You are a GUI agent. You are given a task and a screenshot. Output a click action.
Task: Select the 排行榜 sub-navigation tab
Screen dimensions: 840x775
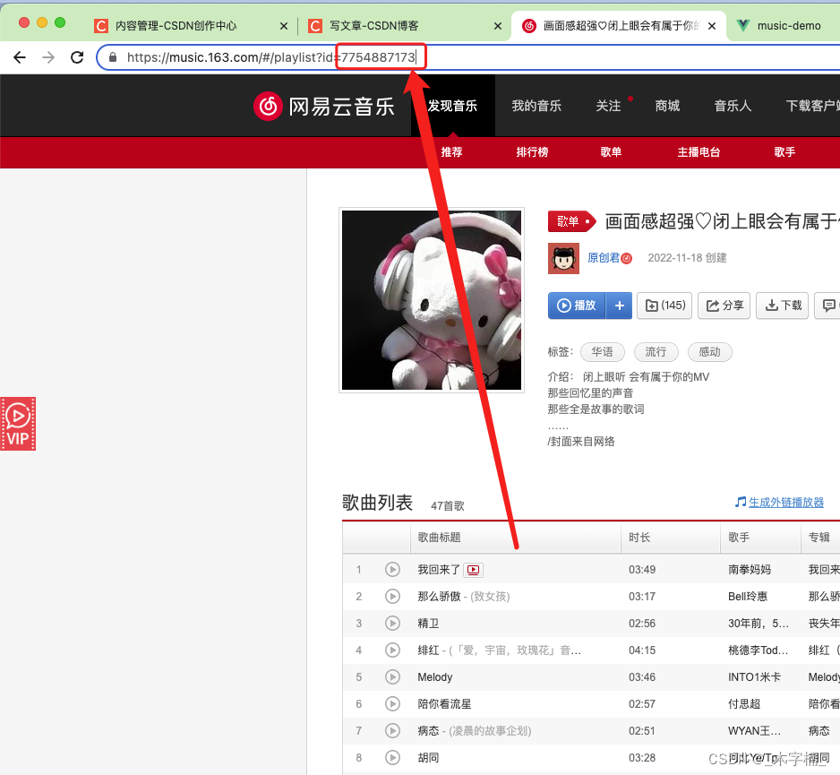[532, 151]
